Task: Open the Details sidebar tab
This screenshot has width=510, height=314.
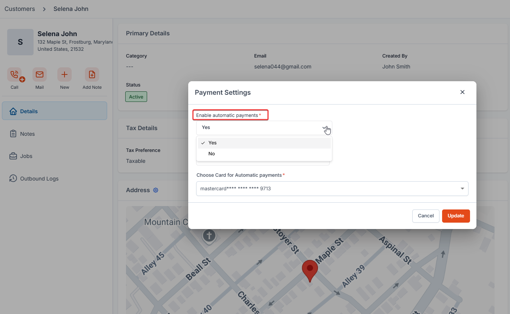Action: 54,111
